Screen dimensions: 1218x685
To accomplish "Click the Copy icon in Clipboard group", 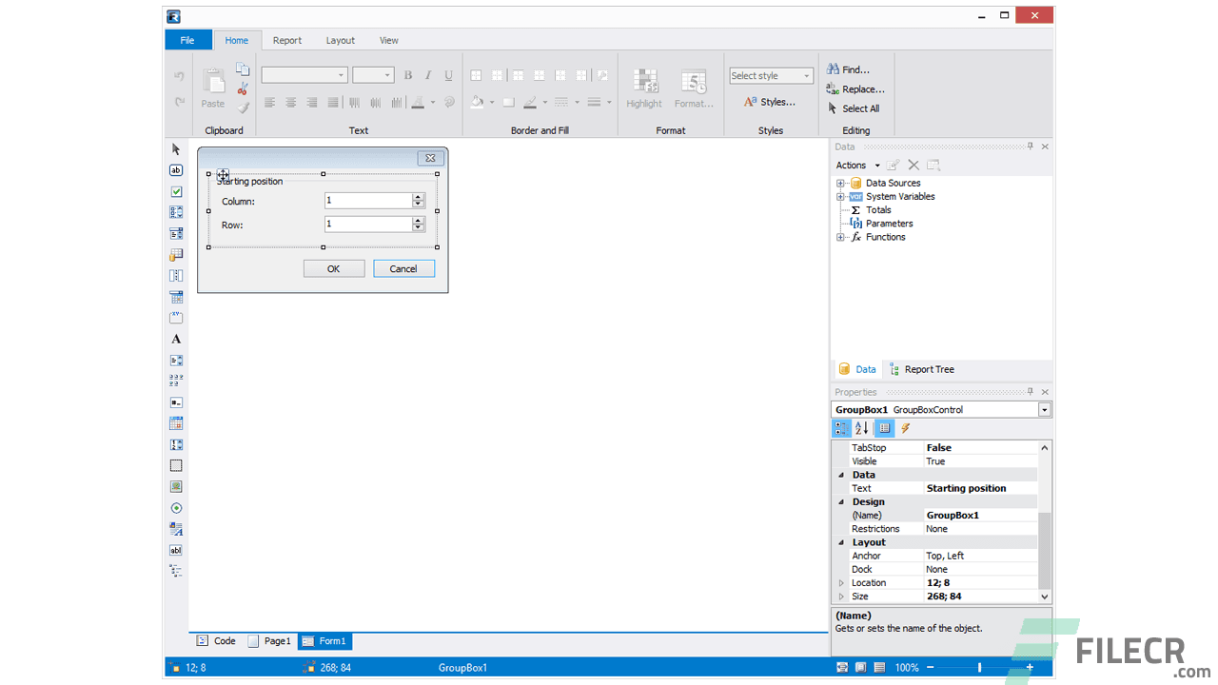I will pos(243,69).
